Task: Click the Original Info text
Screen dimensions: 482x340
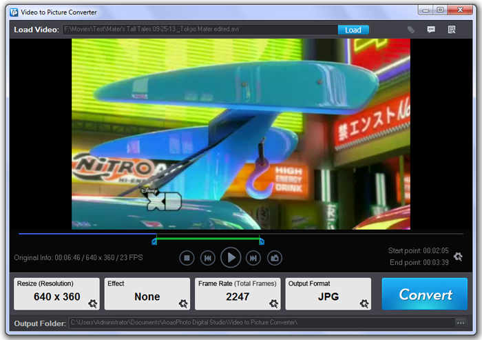Action: click(x=78, y=257)
